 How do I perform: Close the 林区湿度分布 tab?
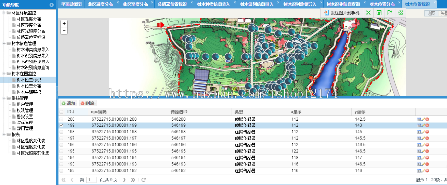tap(152, 3)
